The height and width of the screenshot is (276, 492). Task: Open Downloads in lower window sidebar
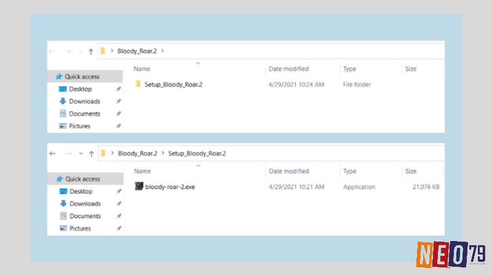pyautogui.click(x=85, y=204)
